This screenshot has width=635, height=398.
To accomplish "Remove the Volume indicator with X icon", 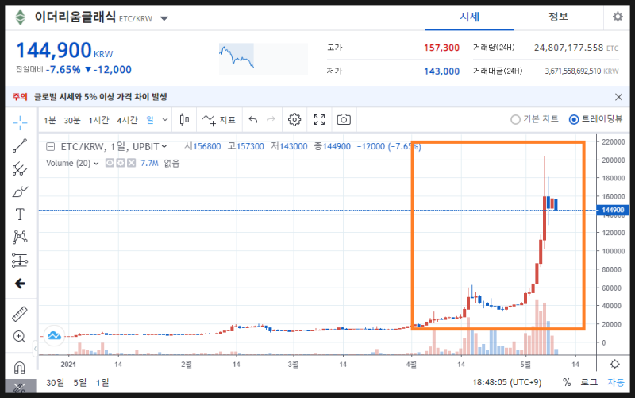I will click(131, 163).
